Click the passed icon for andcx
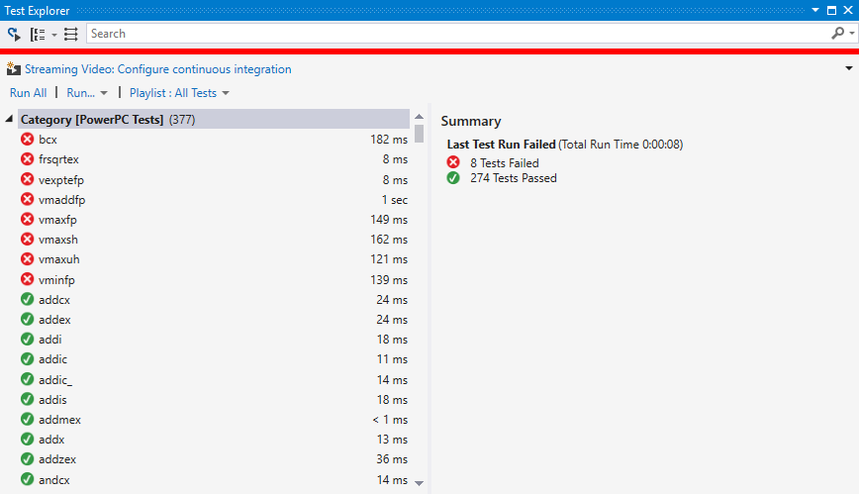This screenshot has width=859, height=494. click(27, 479)
